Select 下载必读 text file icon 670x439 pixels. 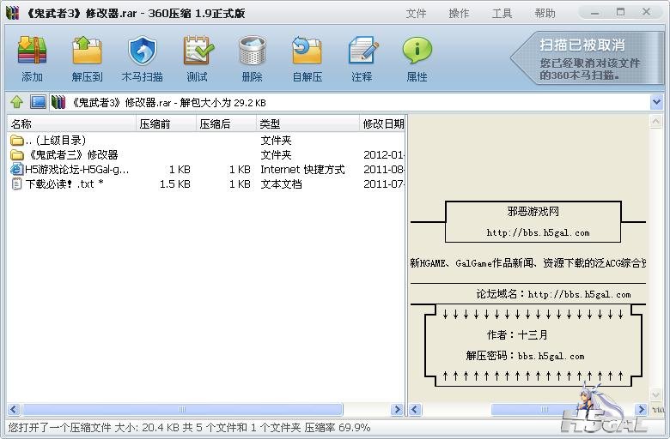(x=16, y=183)
